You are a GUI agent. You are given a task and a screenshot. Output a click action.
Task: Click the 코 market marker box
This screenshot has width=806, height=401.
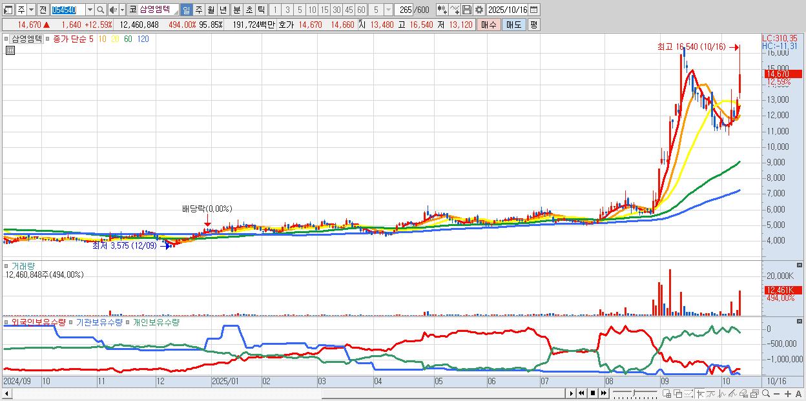pos(132,10)
